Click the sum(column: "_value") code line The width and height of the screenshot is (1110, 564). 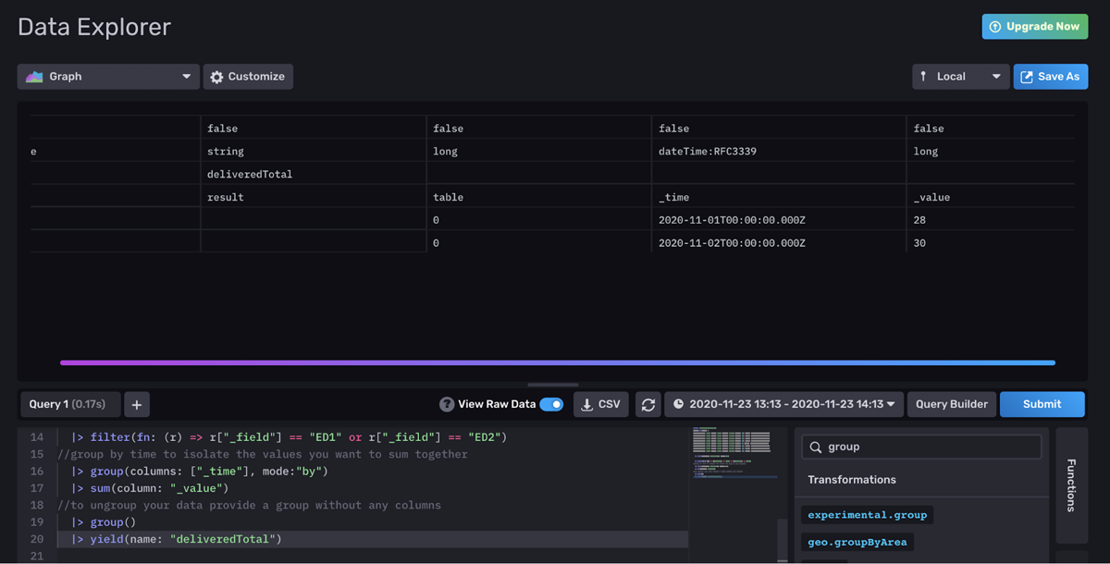(x=150, y=488)
